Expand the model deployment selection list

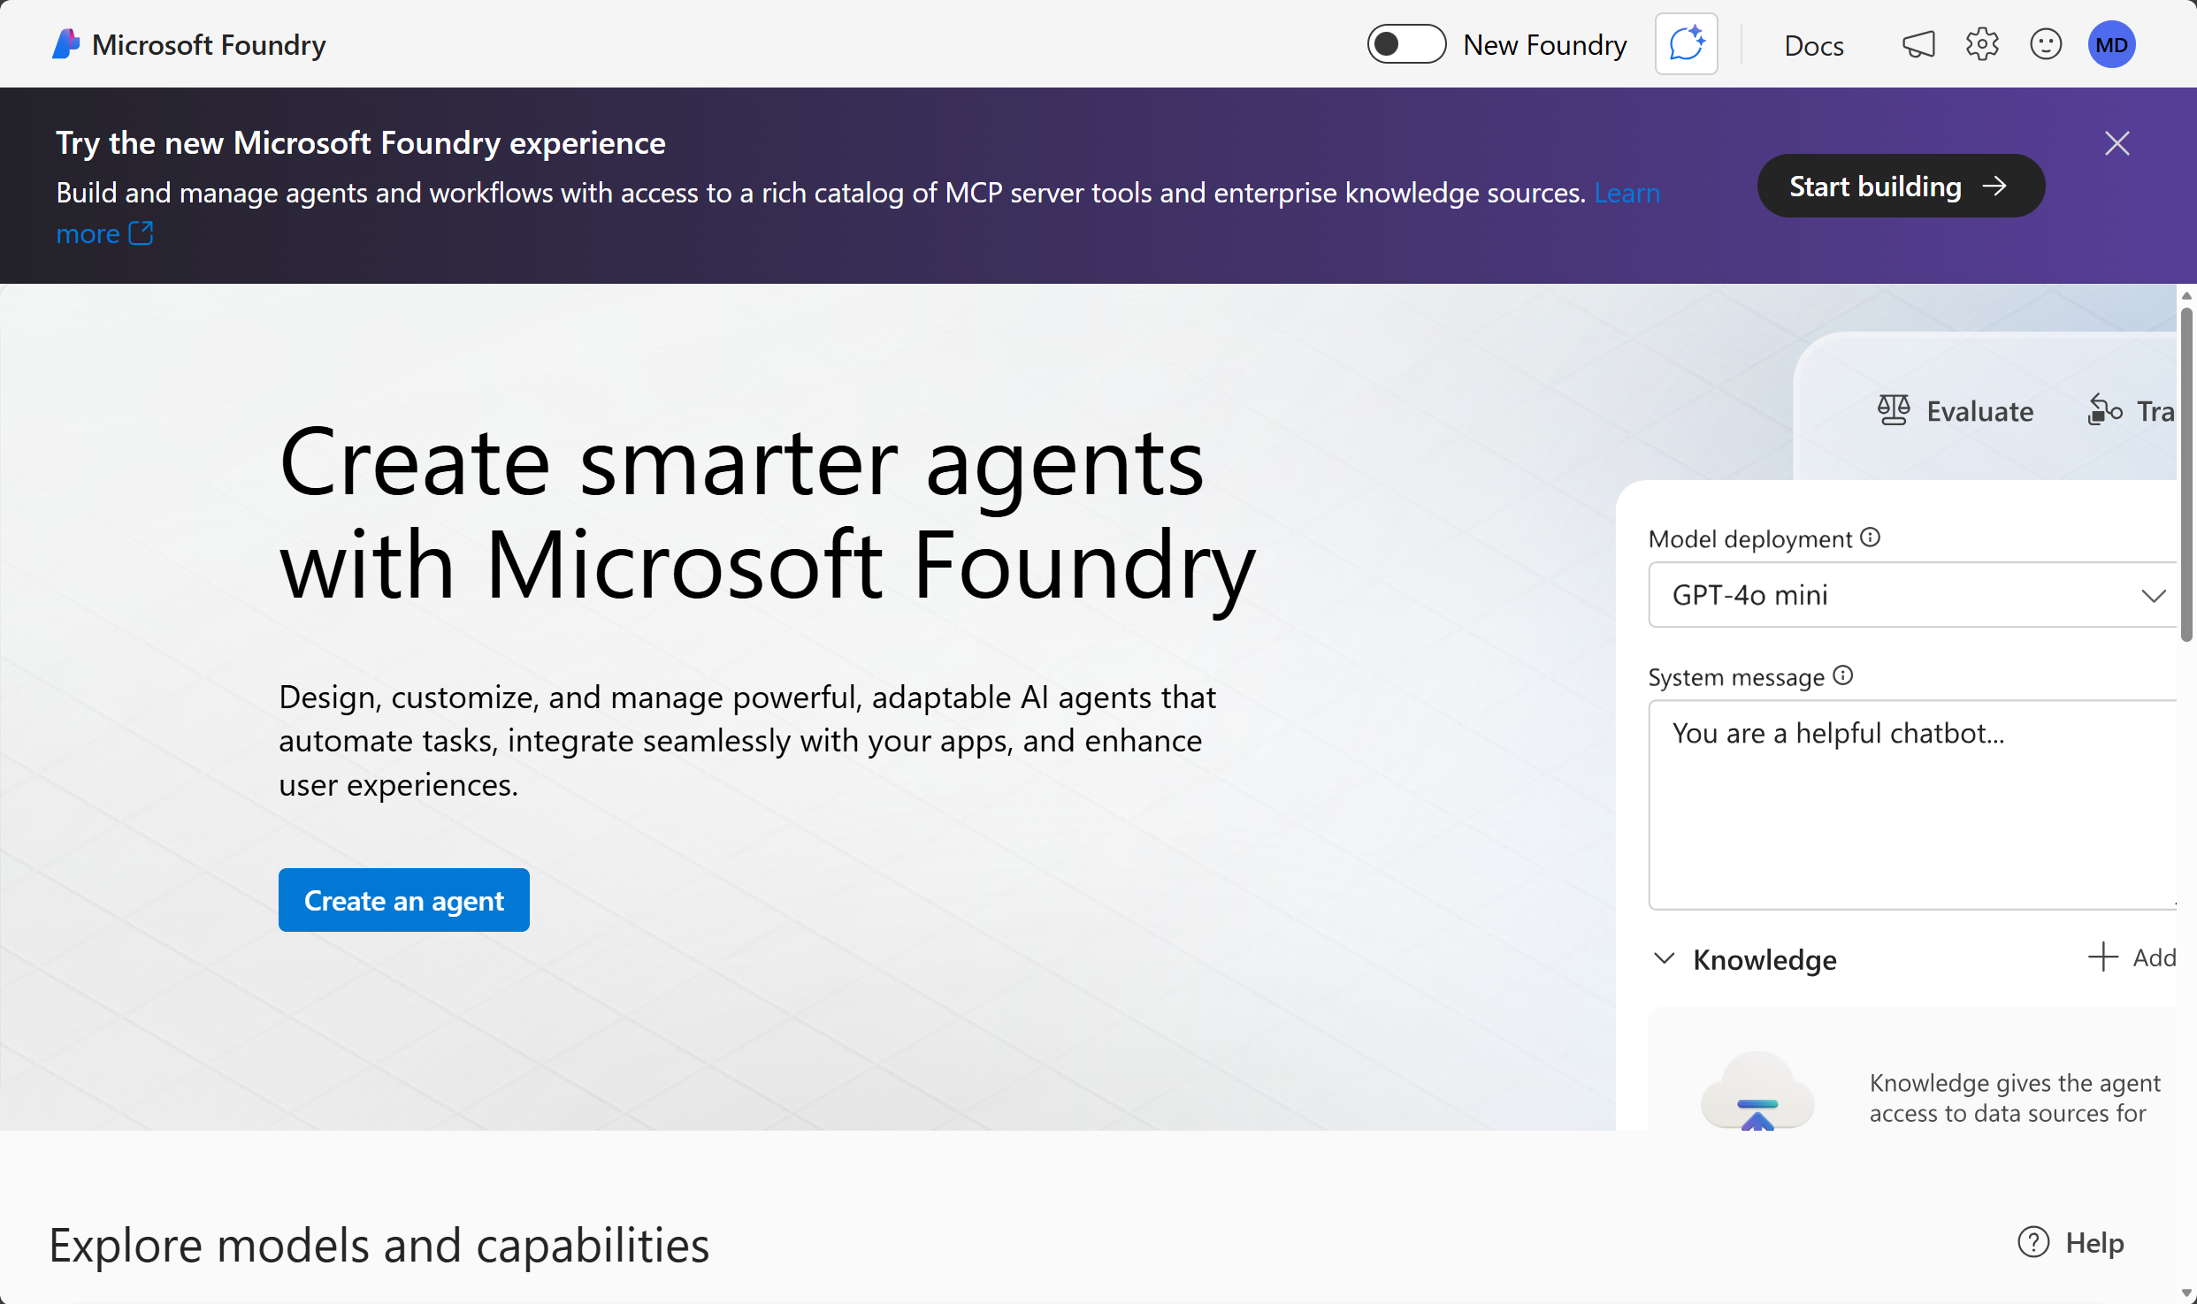[2153, 594]
